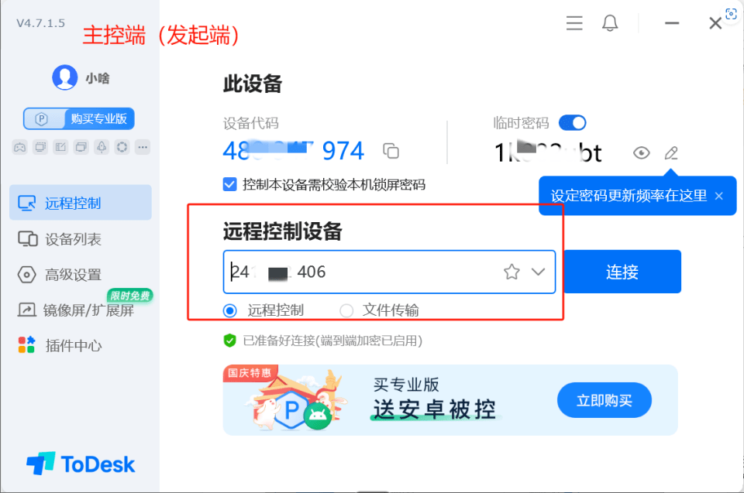Click the drawing tablet pen icon
This screenshot has height=493, width=744.
click(60, 147)
